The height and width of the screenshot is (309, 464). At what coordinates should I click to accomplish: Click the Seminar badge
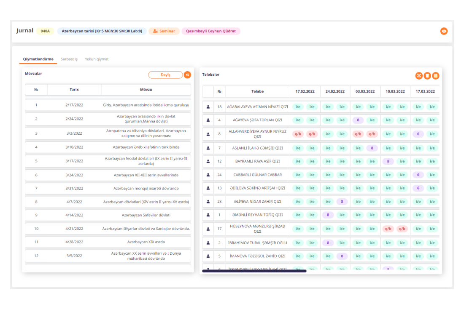point(164,31)
